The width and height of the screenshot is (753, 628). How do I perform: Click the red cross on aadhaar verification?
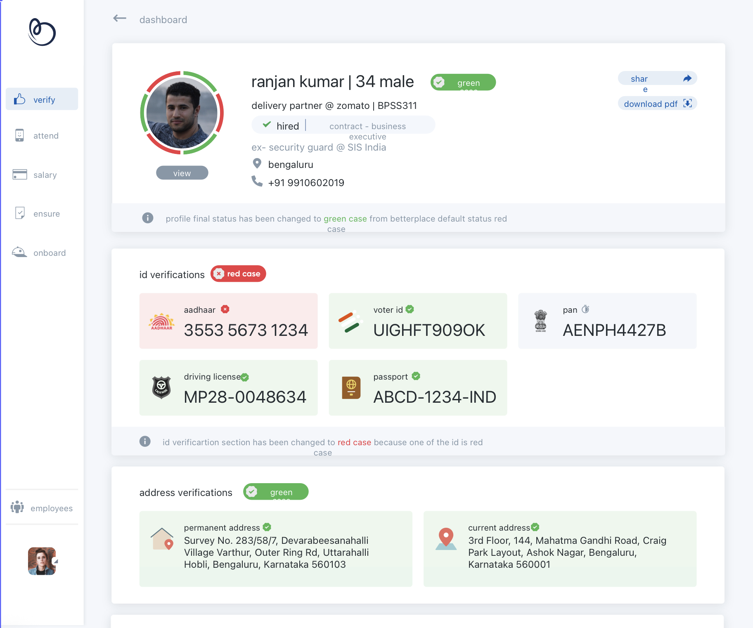tap(225, 309)
